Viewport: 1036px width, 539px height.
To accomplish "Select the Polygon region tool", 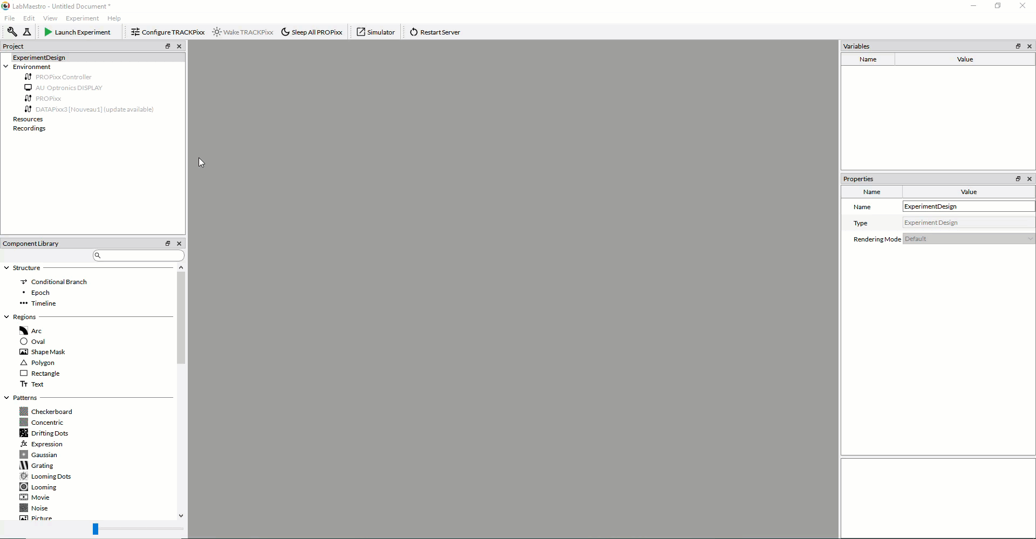I will pos(42,363).
